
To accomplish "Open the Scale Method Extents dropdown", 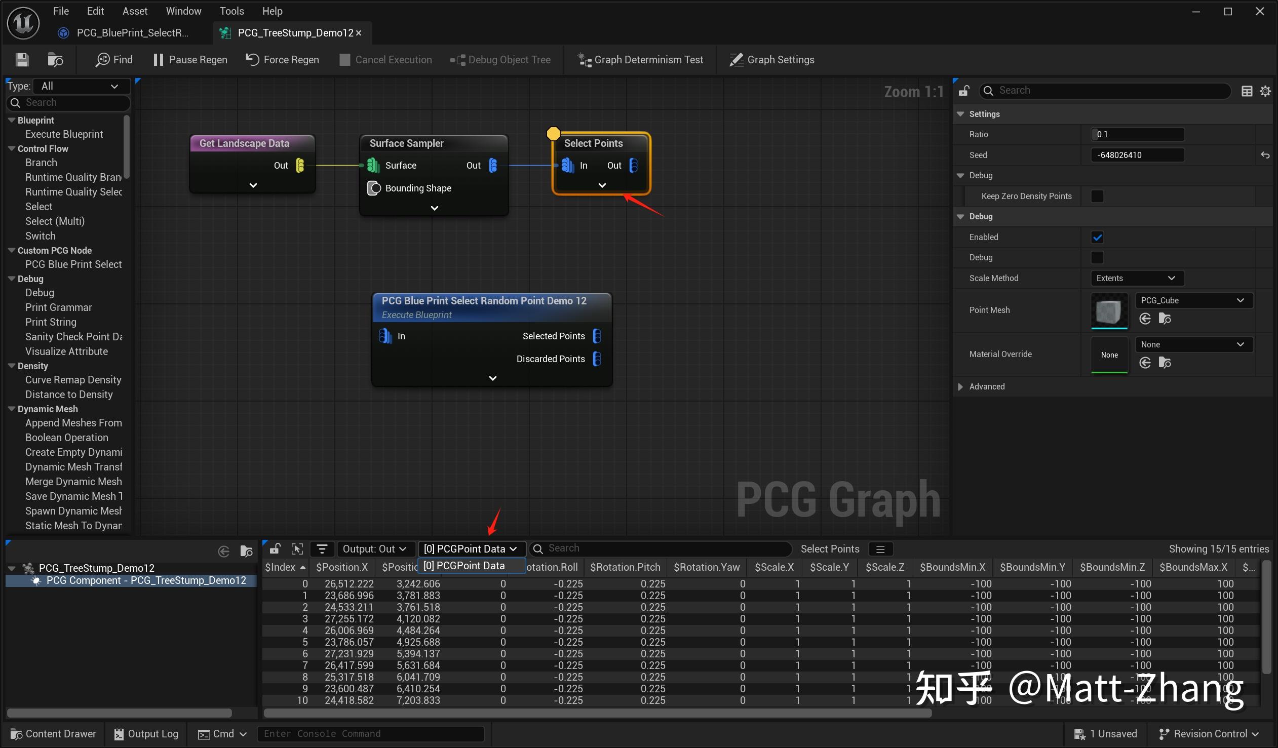I will (1137, 279).
